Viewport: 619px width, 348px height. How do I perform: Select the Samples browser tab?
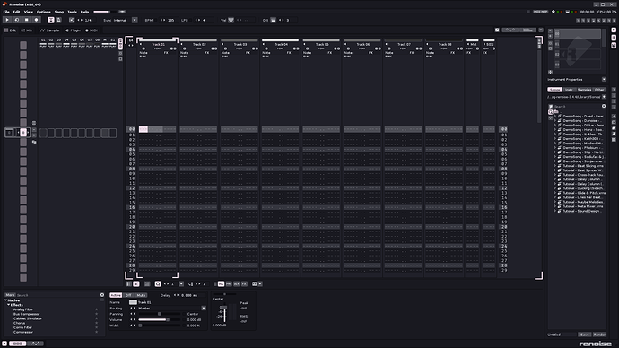point(584,90)
